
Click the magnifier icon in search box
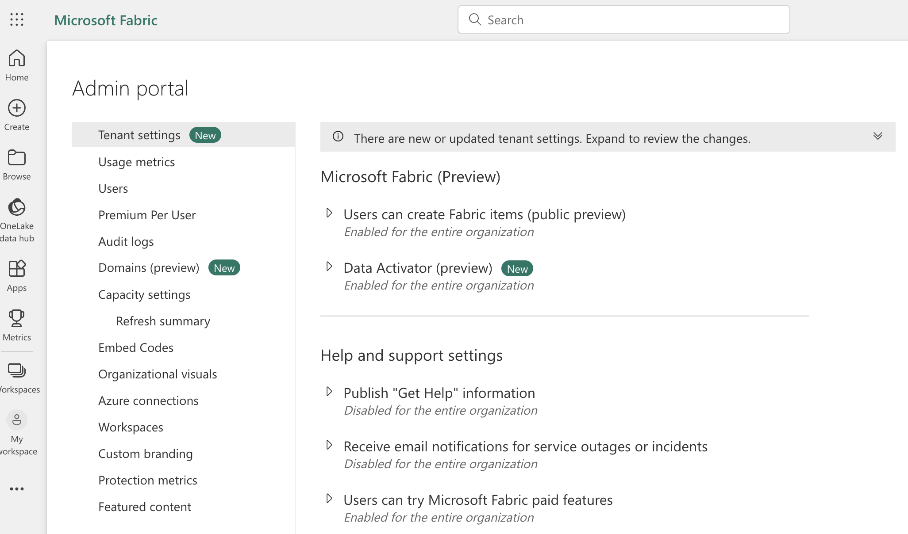point(475,19)
